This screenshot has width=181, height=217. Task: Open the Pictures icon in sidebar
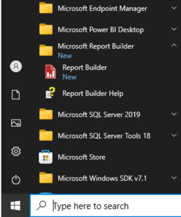pyautogui.click(x=16, y=123)
